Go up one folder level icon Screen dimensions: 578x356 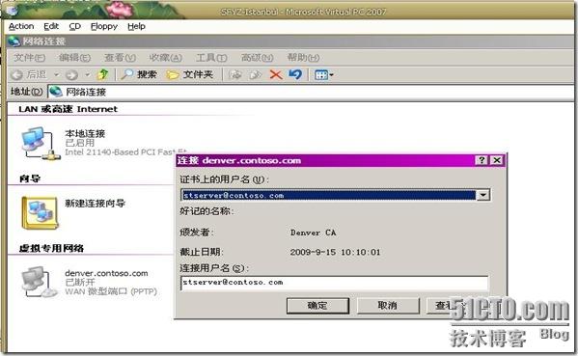(x=103, y=74)
